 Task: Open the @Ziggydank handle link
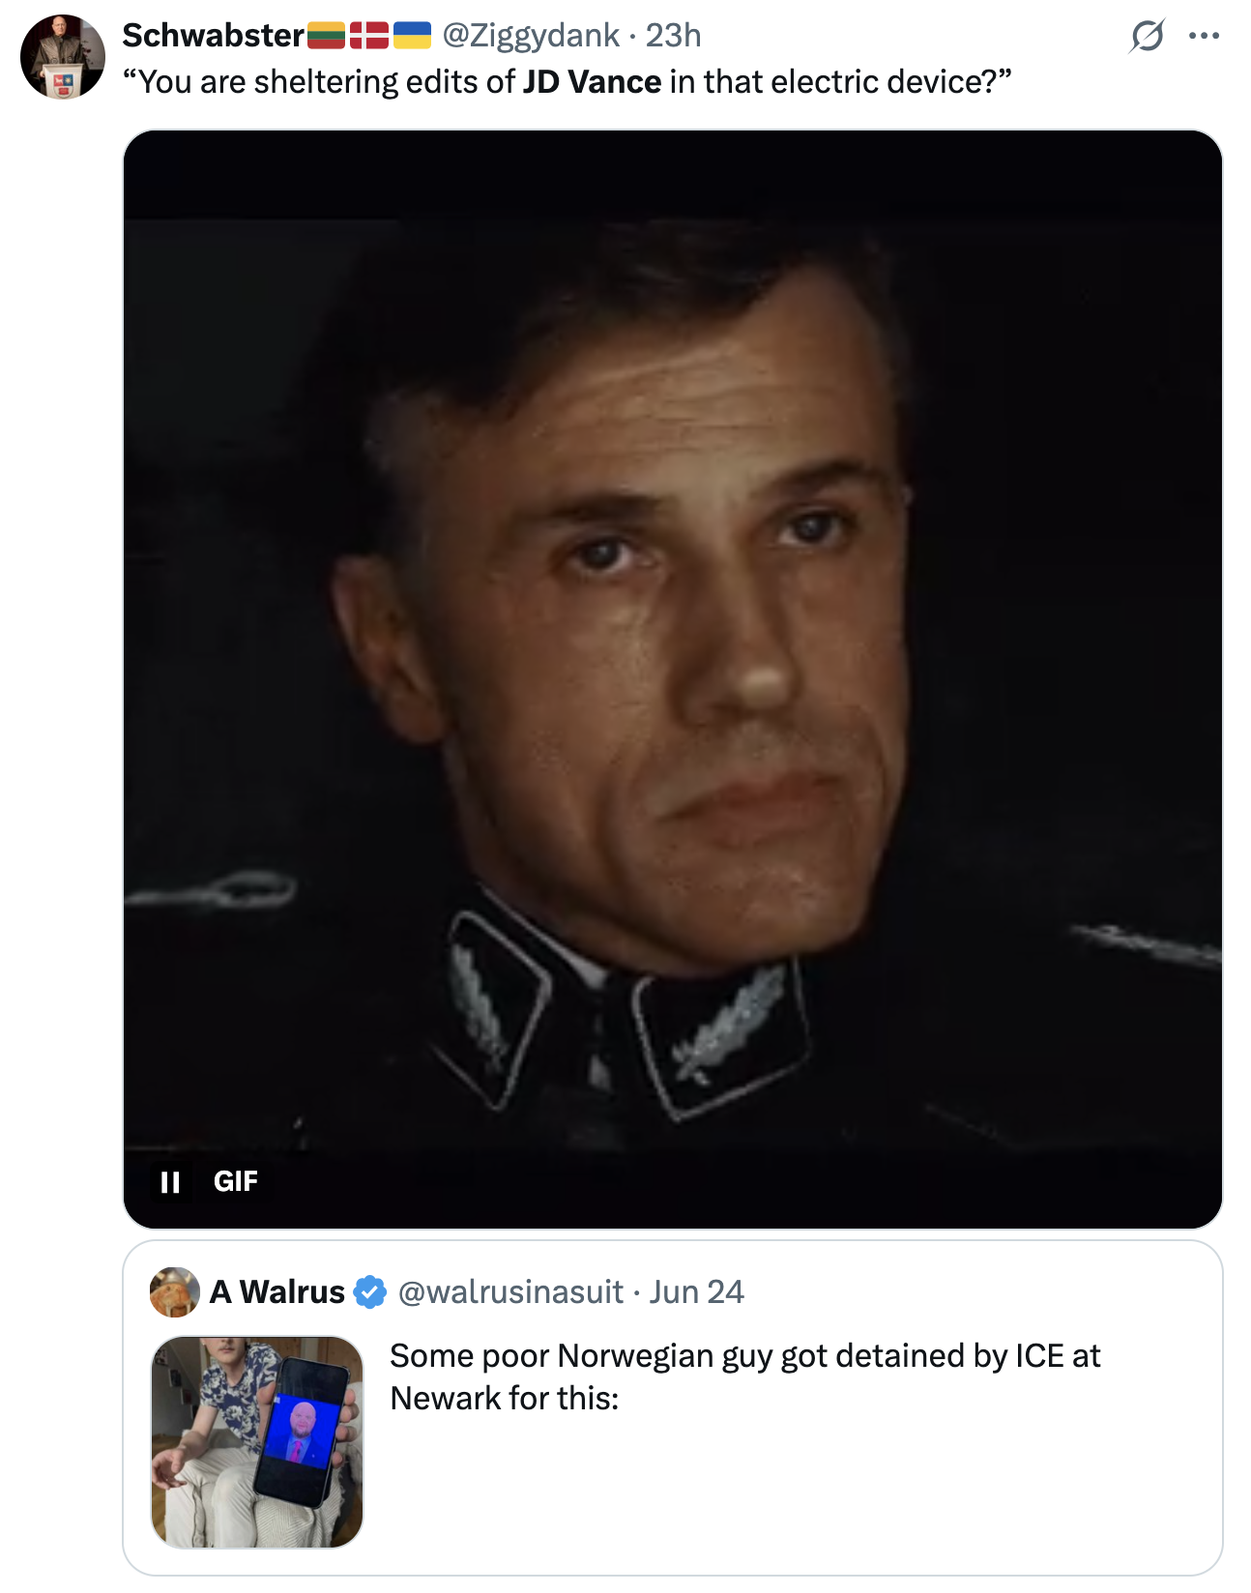[530, 36]
